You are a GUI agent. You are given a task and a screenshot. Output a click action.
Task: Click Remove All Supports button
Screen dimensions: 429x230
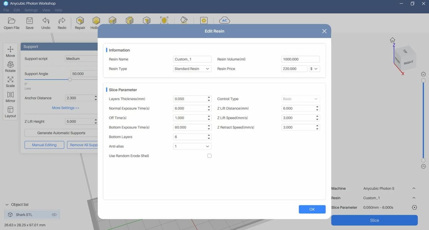coord(83,145)
